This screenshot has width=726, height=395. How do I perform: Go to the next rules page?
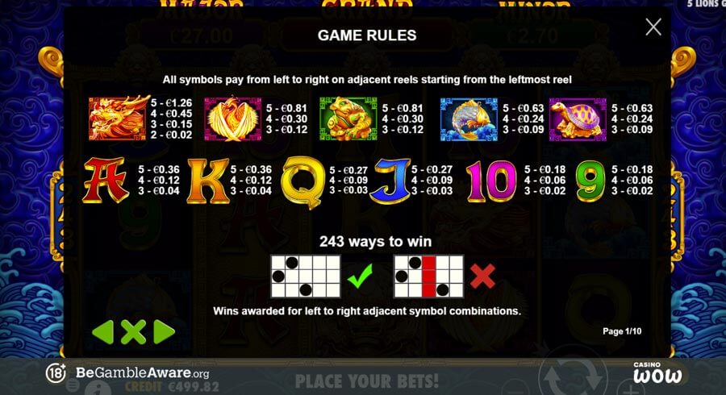click(164, 331)
